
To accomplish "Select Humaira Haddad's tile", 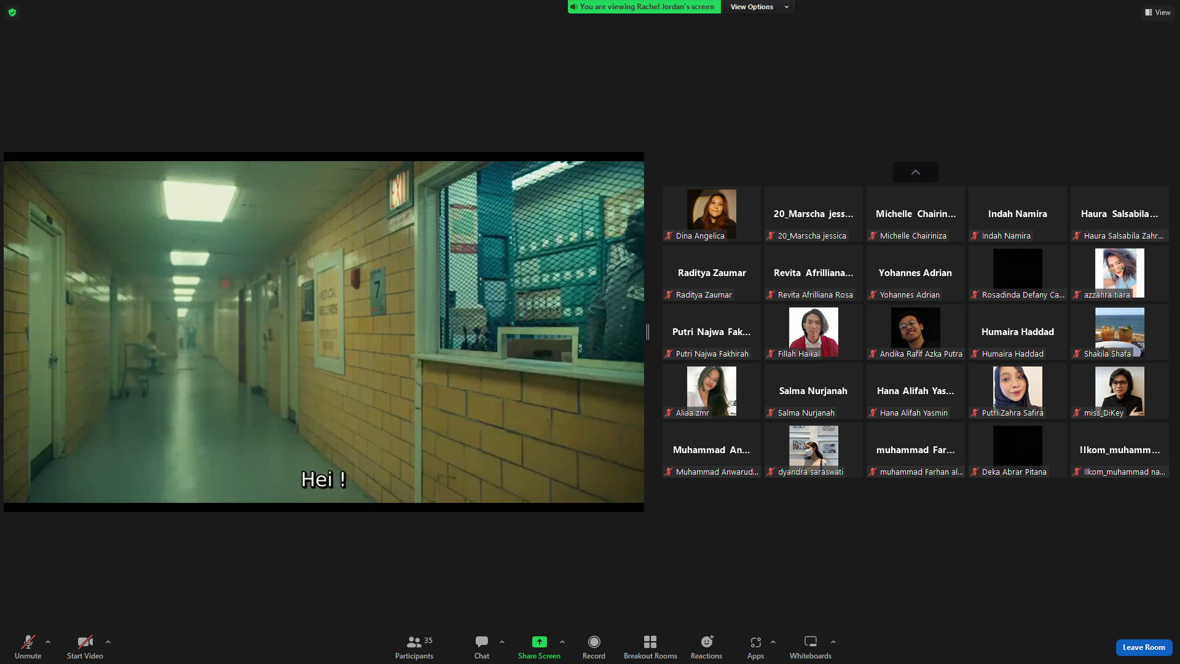I will tap(1018, 332).
